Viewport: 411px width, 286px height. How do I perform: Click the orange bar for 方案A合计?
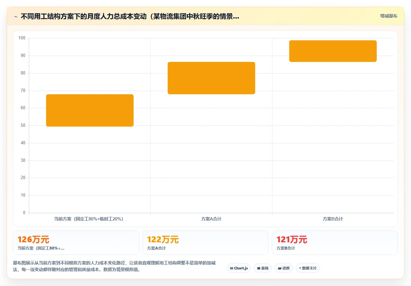coord(211,78)
